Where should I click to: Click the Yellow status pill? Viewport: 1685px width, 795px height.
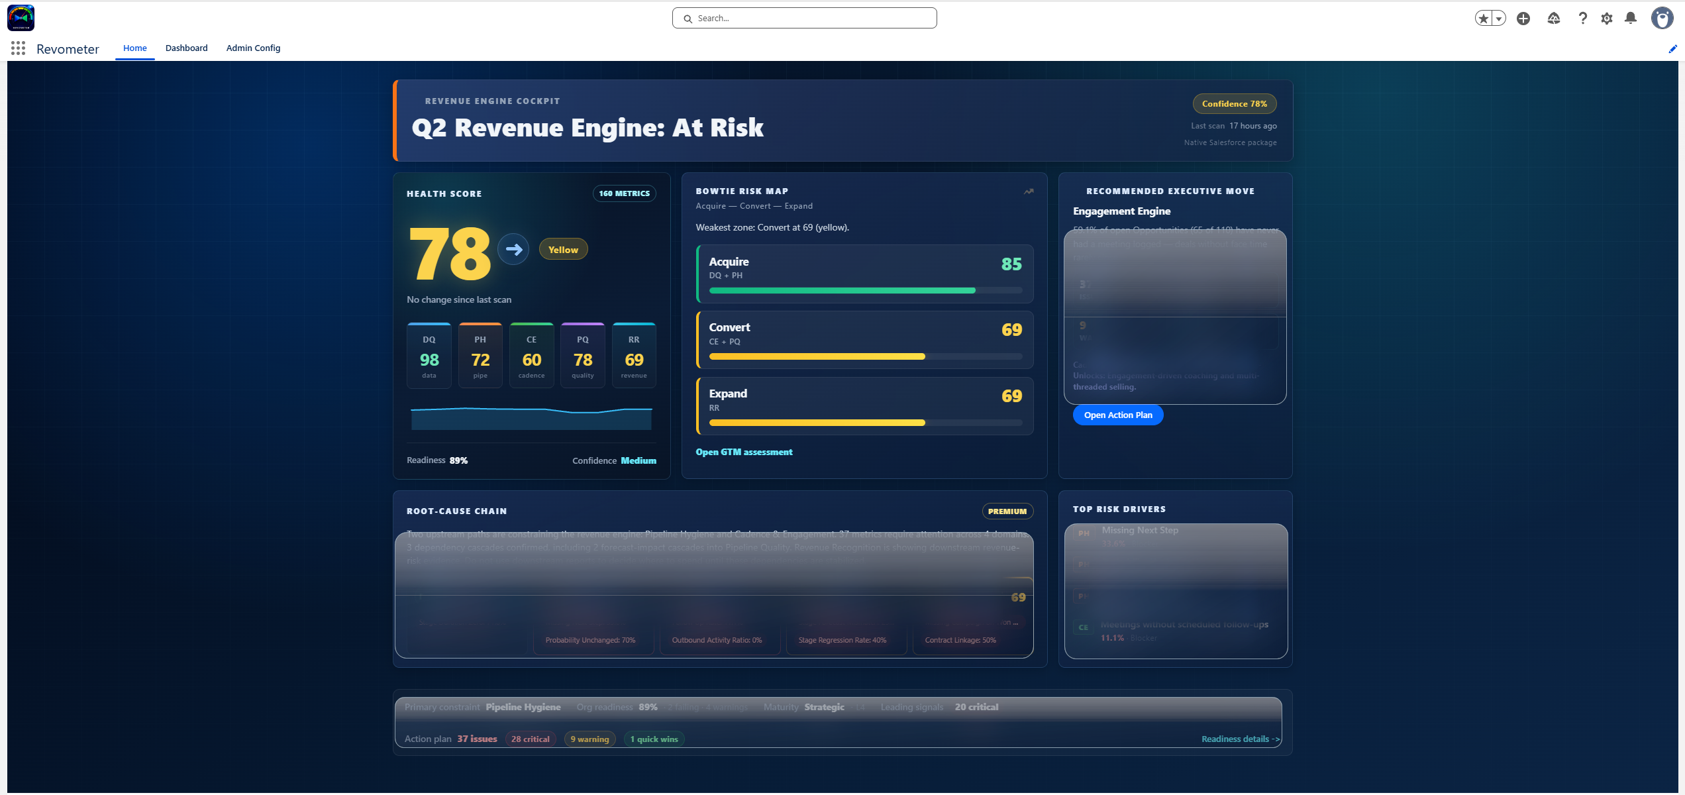[563, 250]
